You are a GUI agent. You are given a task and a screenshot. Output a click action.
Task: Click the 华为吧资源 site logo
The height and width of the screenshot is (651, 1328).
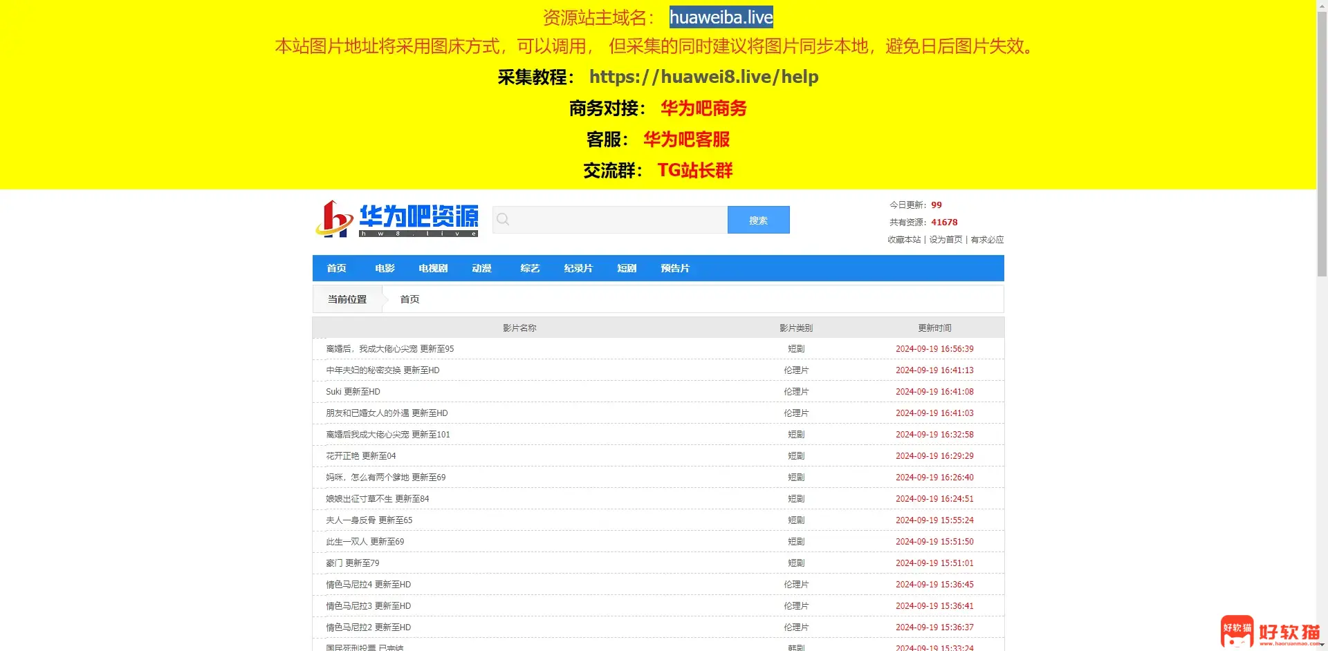(397, 219)
